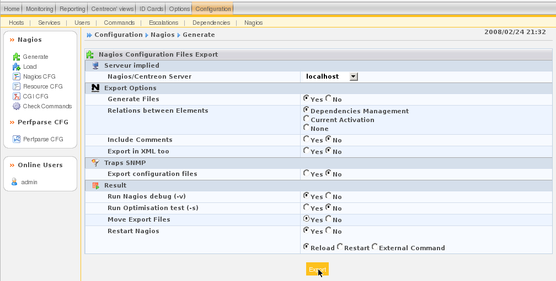
Task: Click the Result section icon
Action: [x=95, y=185]
